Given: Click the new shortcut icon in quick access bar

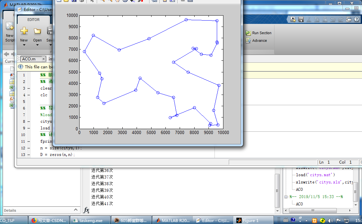Looking at the screenshot, I should point(293,20).
